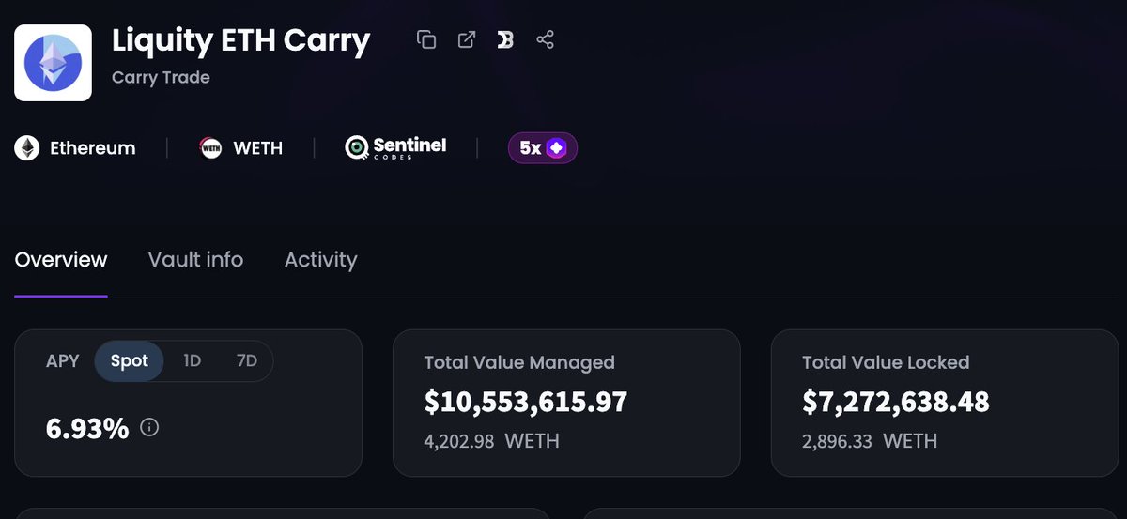
Task: Click the Liquity ETH Carry title
Action: click(x=241, y=40)
